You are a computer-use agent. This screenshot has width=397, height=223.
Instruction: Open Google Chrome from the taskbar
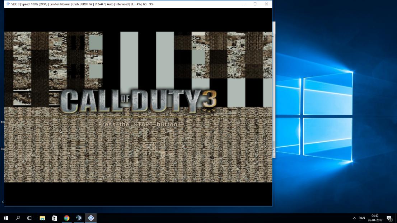(67, 218)
